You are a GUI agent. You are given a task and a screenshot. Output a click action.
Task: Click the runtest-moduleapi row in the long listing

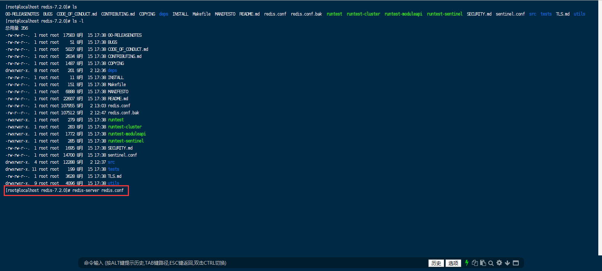click(75, 134)
